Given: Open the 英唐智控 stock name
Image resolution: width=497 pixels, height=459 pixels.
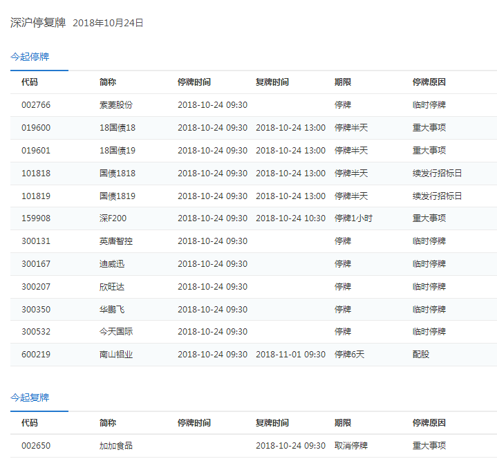Looking at the screenshot, I should pyautogui.click(x=116, y=241).
